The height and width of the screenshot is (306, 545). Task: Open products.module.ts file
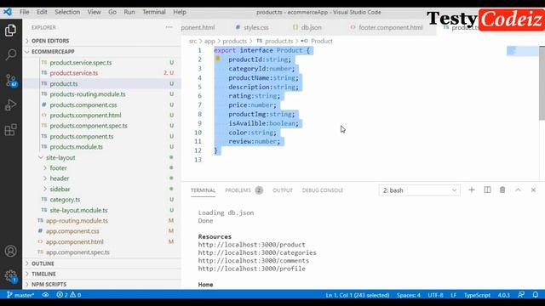click(x=102, y=146)
